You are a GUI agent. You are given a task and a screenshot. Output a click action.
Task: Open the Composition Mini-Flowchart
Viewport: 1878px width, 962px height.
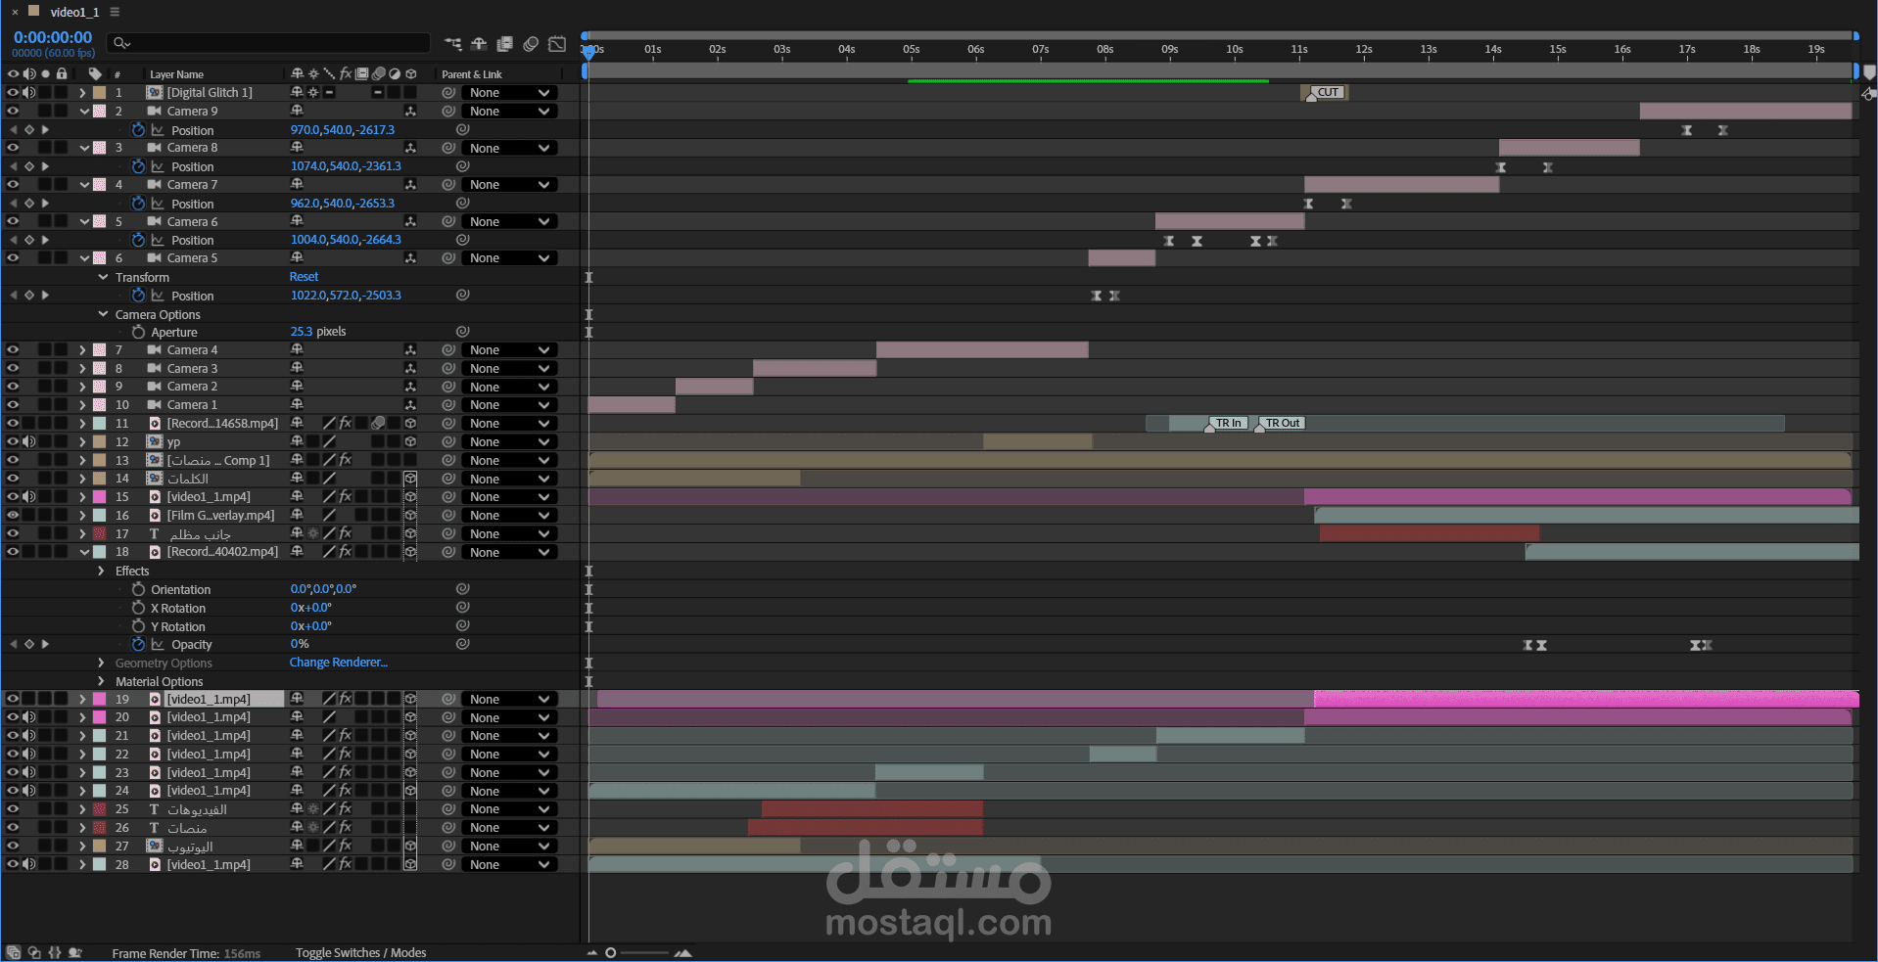(x=453, y=44)
